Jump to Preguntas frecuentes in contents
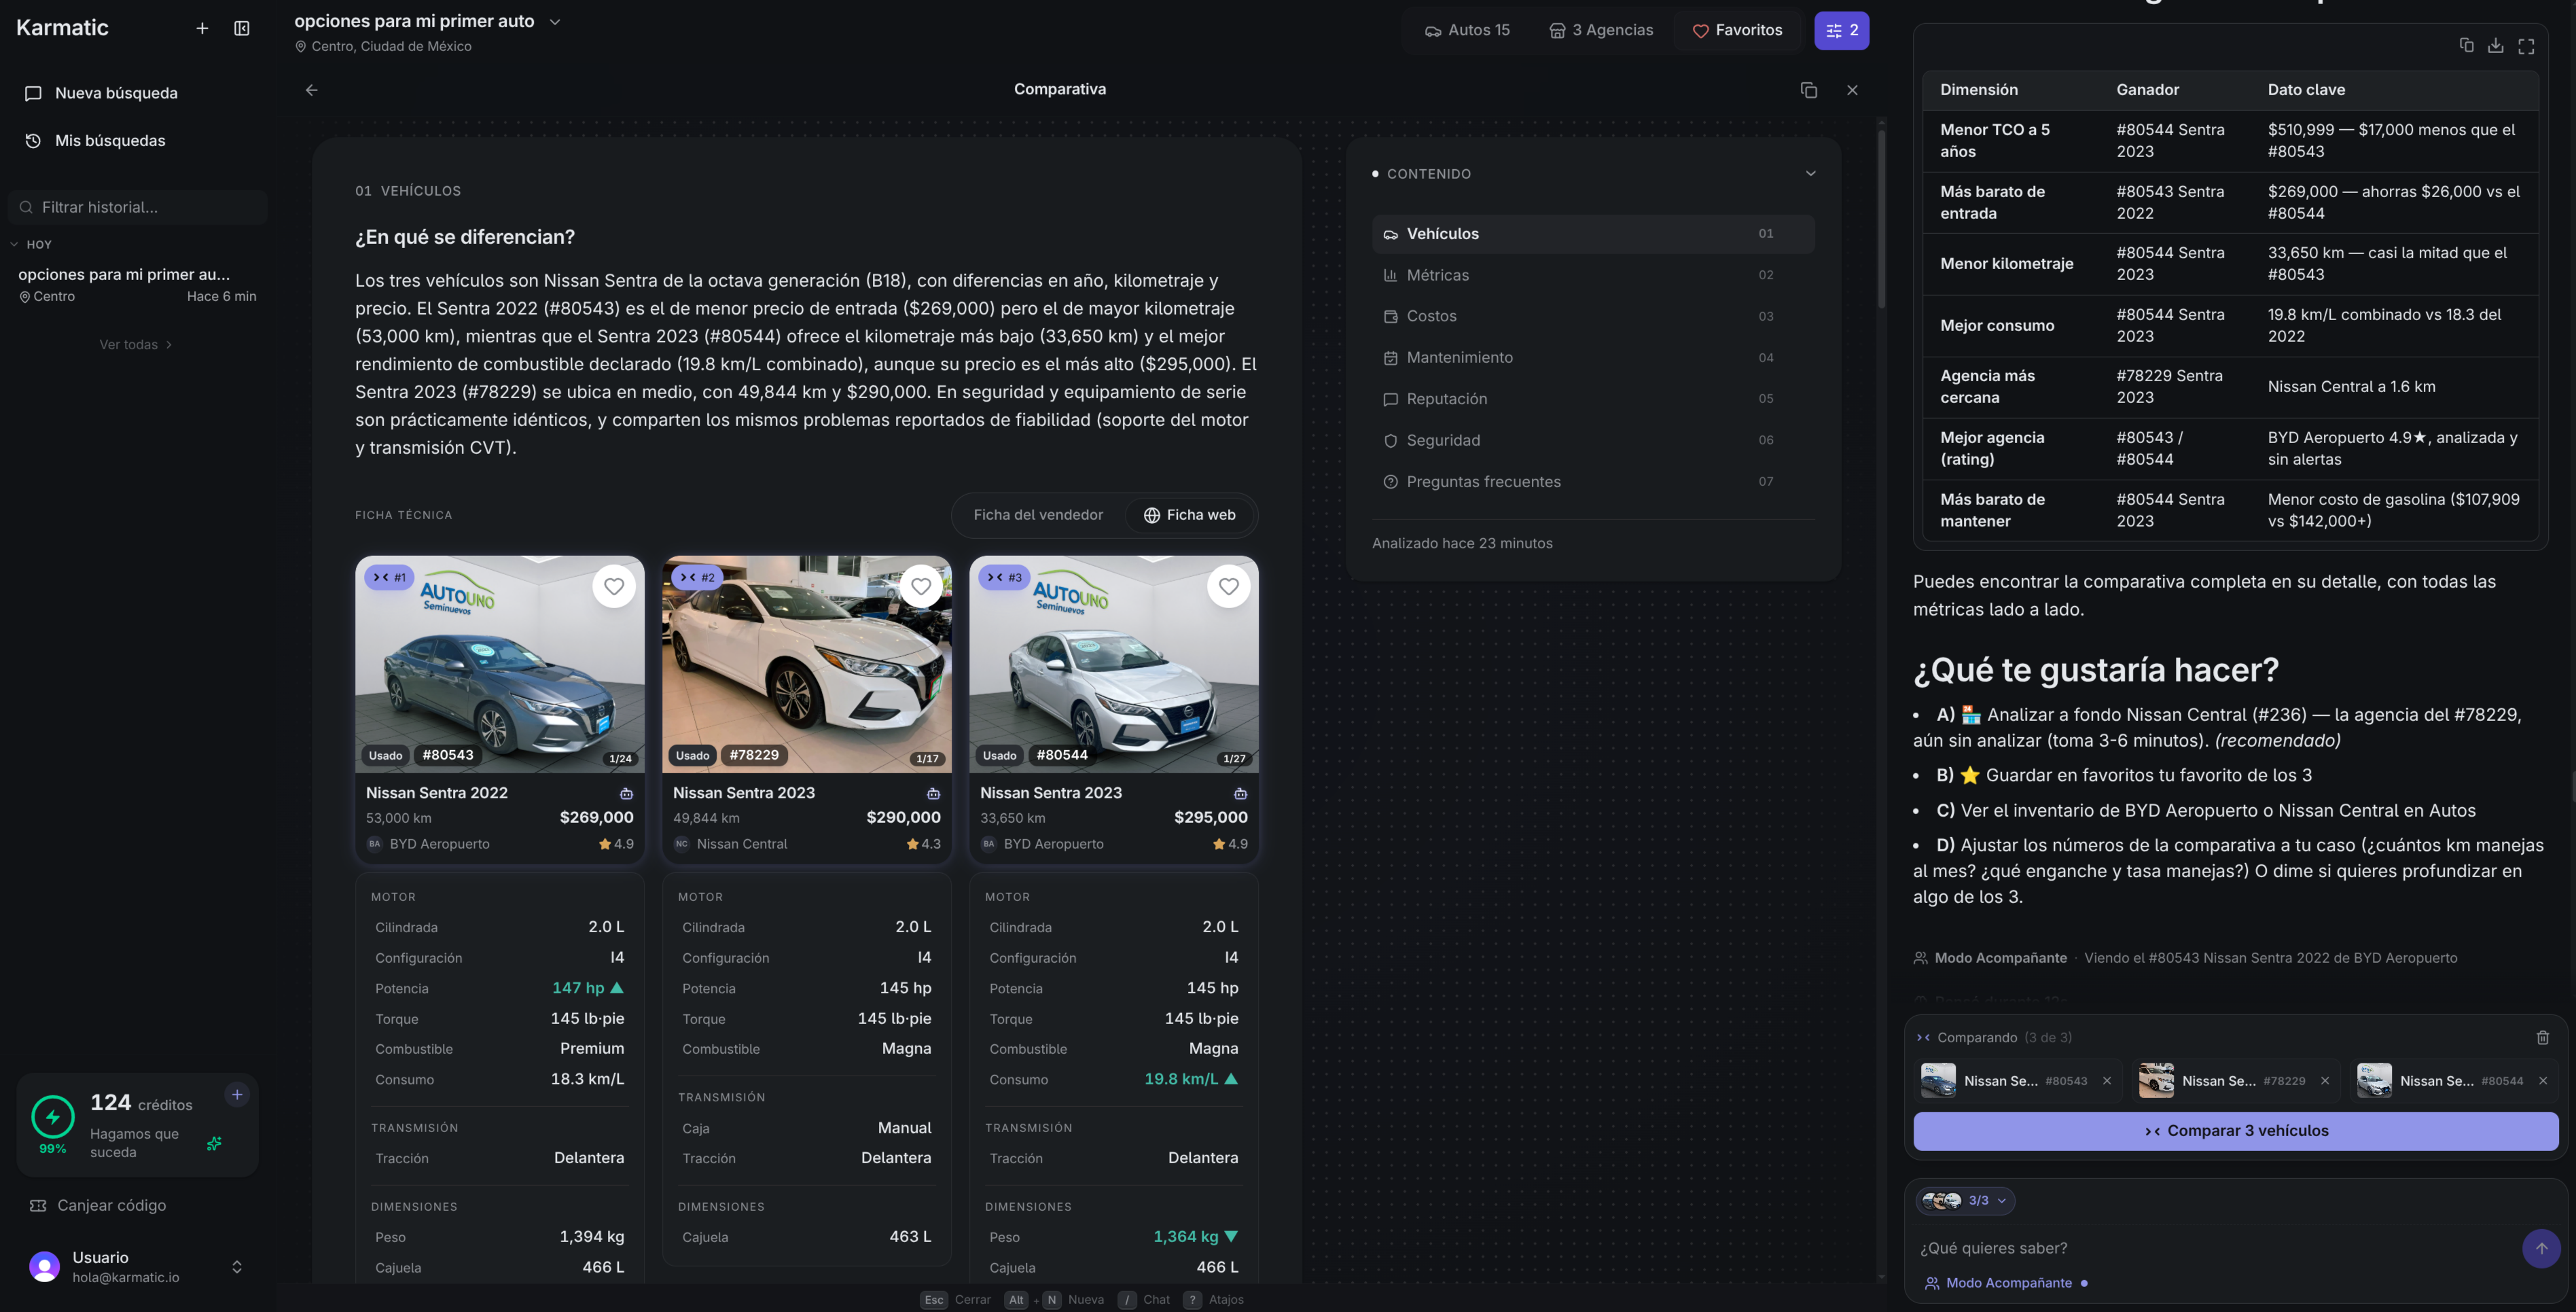 (x=1593, y=482)
